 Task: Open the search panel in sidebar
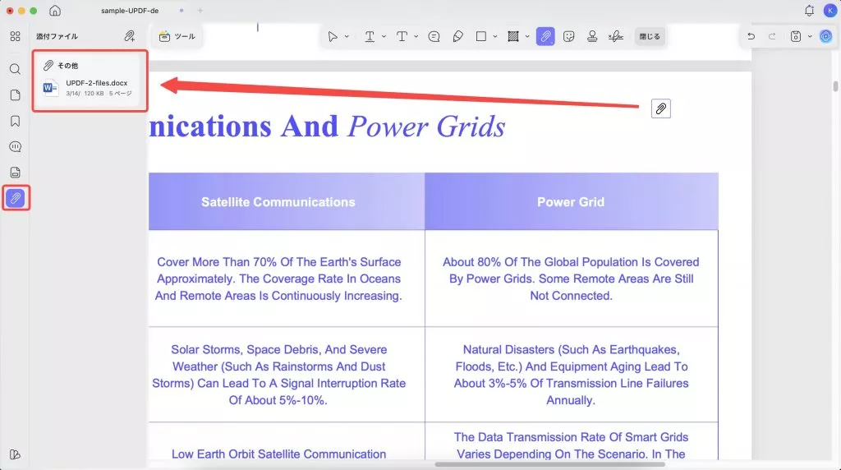15,69
